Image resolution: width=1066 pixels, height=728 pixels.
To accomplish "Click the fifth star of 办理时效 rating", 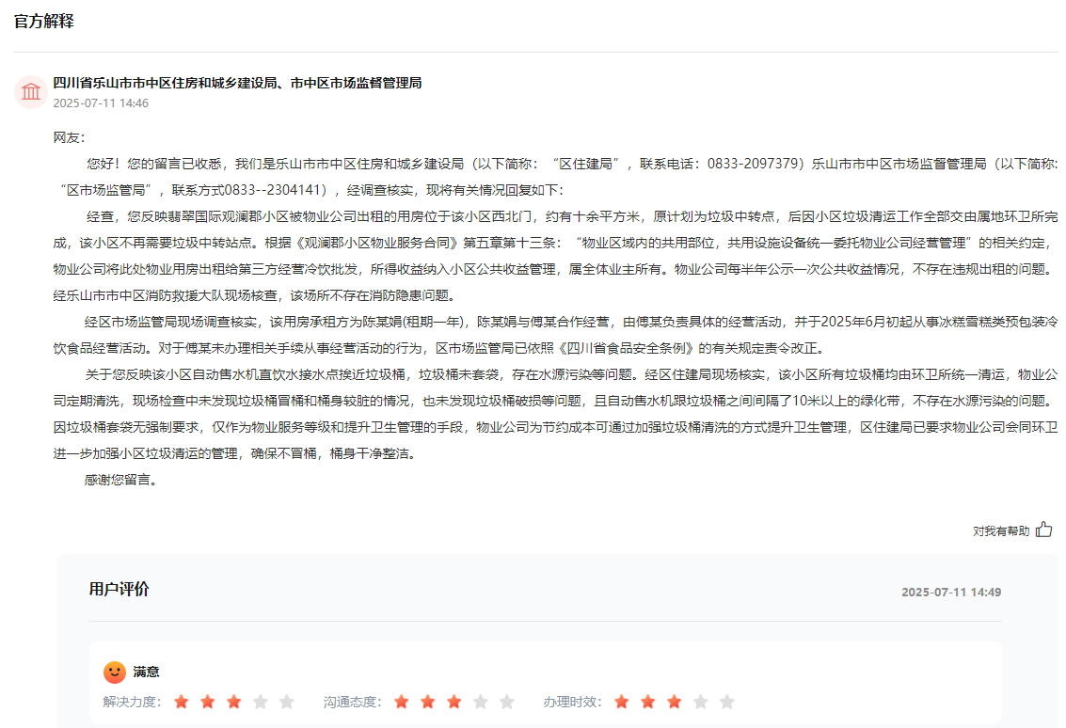I will point(725,701).
